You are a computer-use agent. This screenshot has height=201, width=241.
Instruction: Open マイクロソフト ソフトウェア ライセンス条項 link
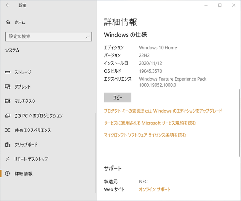coord(145,135)
